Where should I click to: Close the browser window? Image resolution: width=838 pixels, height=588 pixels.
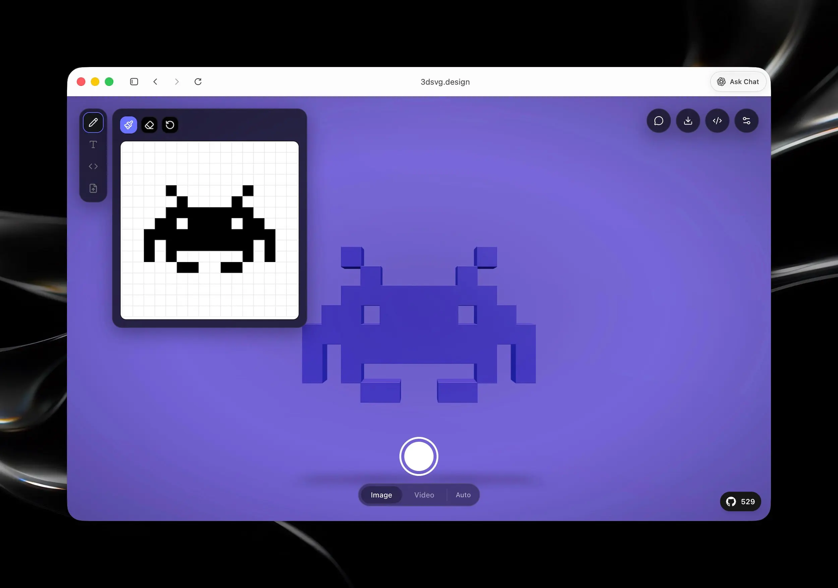pos(81,82)
